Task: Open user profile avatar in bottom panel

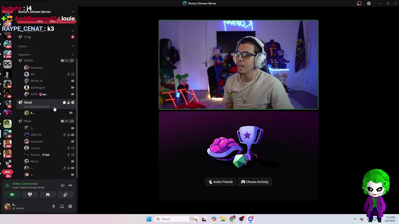Action: pyautogui.click(x=7, y=206)
